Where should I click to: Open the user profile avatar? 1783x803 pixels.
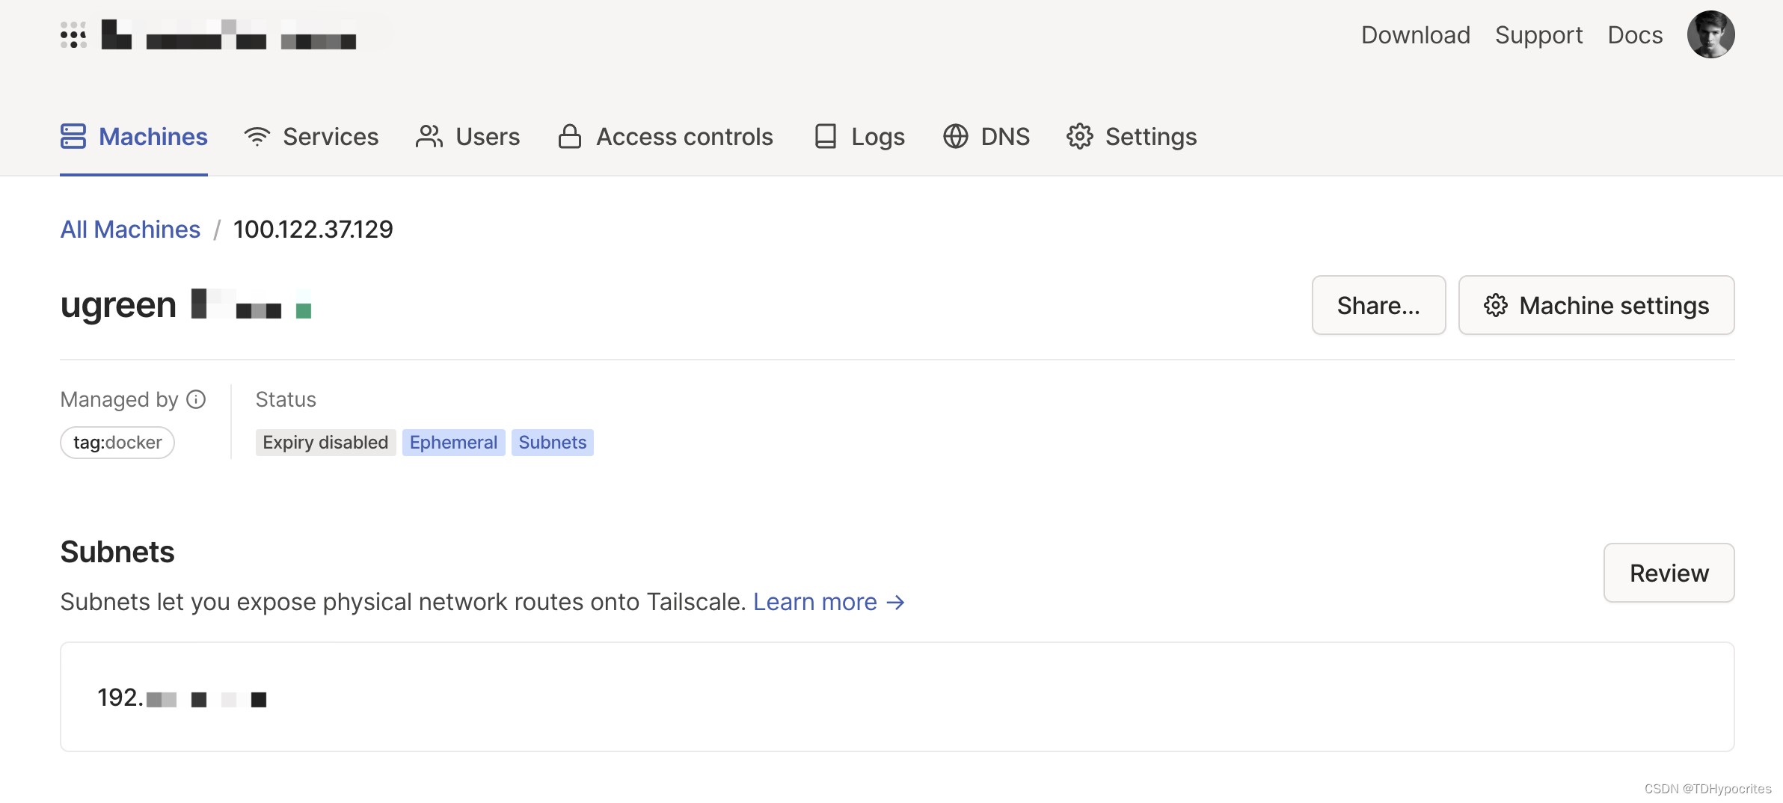(x=1711, y=34)
